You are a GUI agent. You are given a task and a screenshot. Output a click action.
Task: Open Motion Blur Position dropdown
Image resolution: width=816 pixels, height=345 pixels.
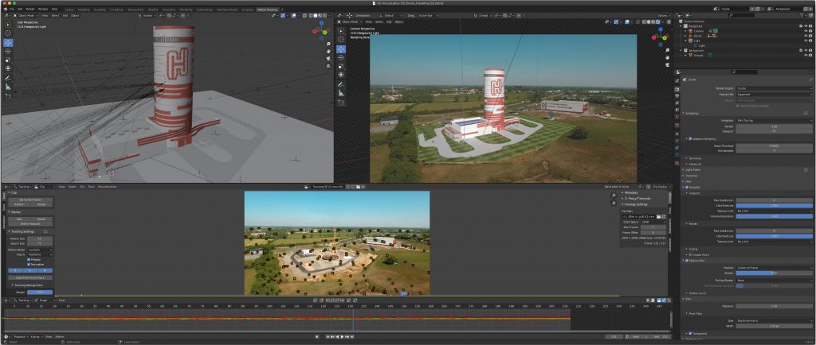click(775, 268)
